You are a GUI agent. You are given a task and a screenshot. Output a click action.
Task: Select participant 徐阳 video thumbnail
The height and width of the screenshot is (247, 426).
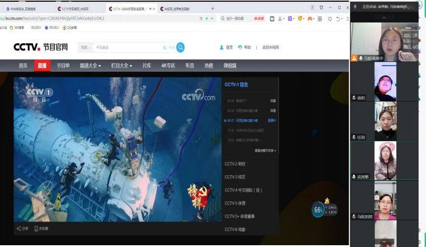385,82
